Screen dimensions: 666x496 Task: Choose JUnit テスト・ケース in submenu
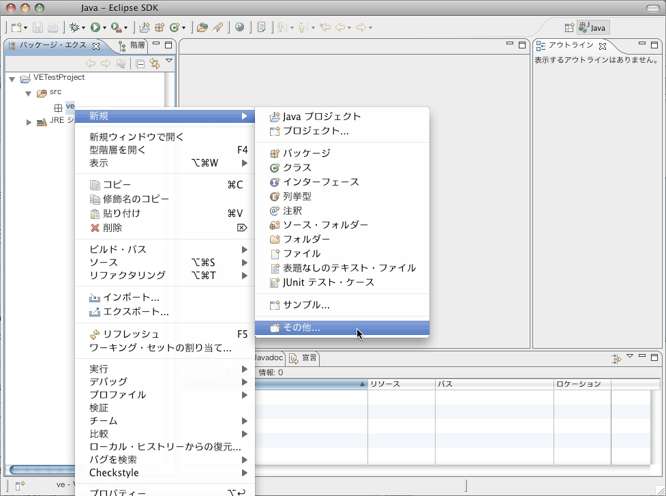tap(342, 282)
